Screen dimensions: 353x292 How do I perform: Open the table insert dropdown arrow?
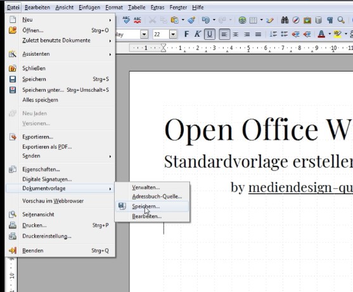click(x=261, y=20)
